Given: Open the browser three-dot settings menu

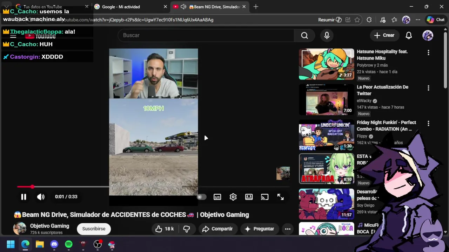Looking at the screenshot, I should [418, 20].
